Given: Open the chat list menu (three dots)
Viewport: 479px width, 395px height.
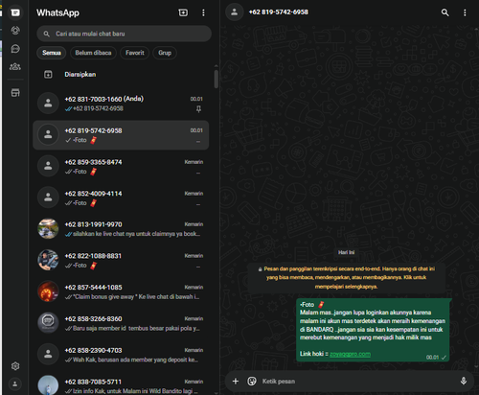Looking at the screenshot, I should tap(203, 12).
